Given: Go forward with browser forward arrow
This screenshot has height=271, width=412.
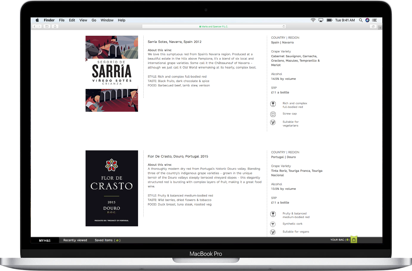Looking at the screenshot, I should (39, 27).
